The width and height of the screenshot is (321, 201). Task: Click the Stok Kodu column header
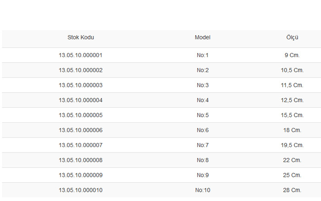[x=81, y=37]
